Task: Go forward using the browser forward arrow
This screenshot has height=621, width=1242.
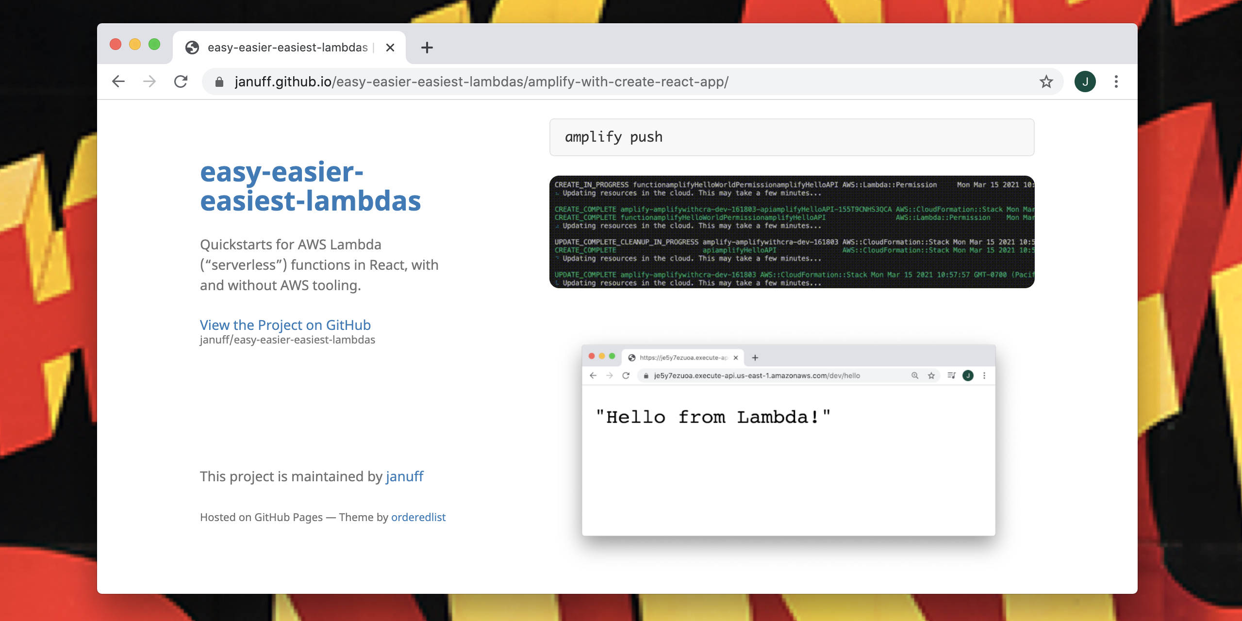Action: [149, 82]
